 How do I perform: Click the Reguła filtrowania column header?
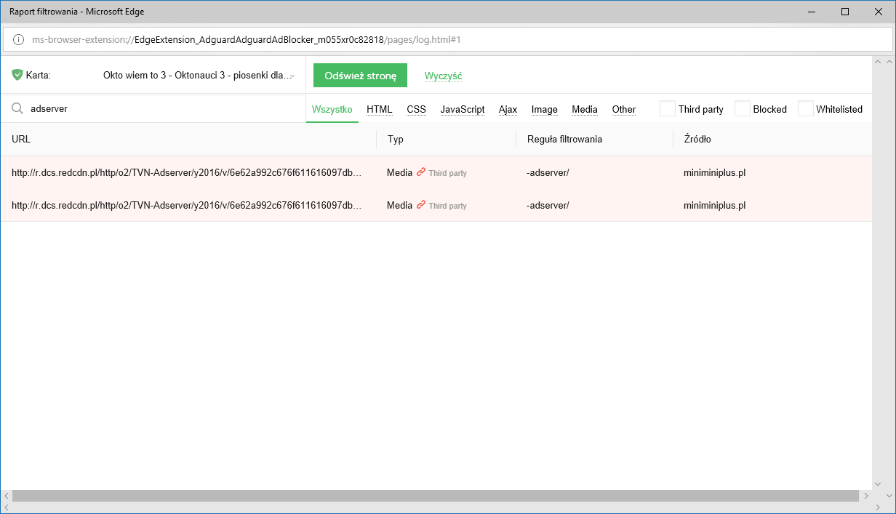click(x=564, y=139)
